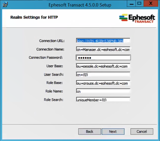Click the 'Role Search:' label

[53, 100]
